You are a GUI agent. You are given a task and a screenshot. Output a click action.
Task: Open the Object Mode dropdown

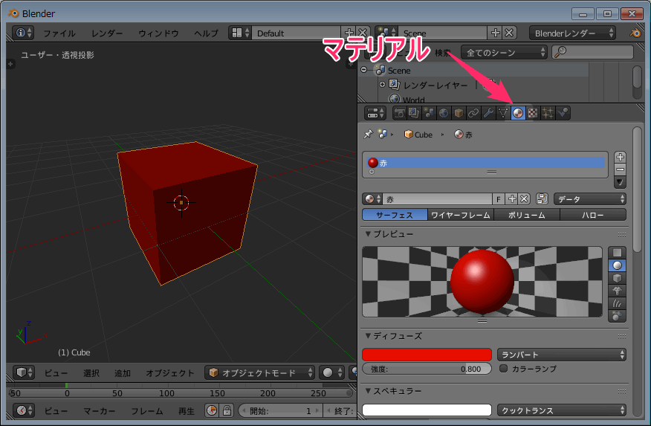[x=259, y=372]
